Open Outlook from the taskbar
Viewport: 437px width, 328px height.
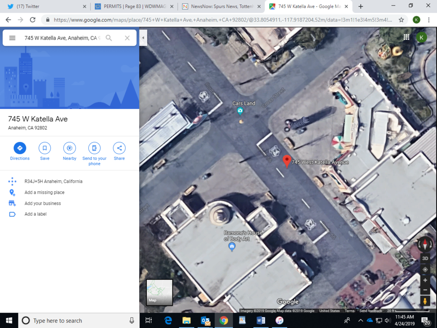pyautogui.click(x=205, y=320)
